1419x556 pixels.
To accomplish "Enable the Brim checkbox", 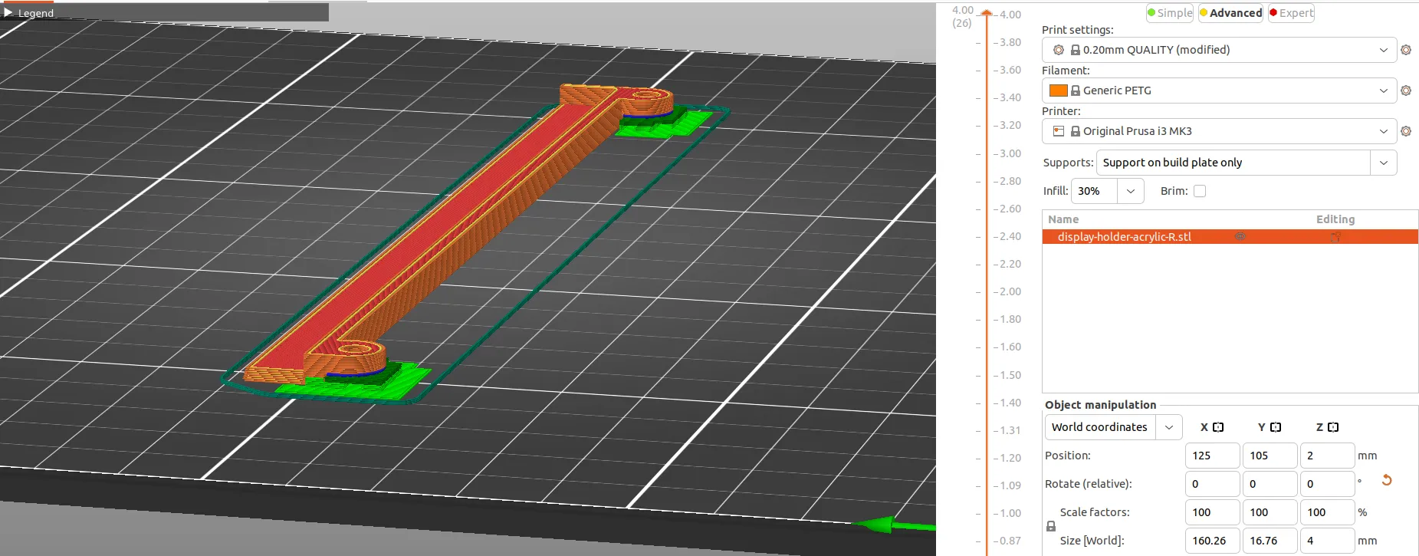I will pyautogui.click(x=1200, y=191).
